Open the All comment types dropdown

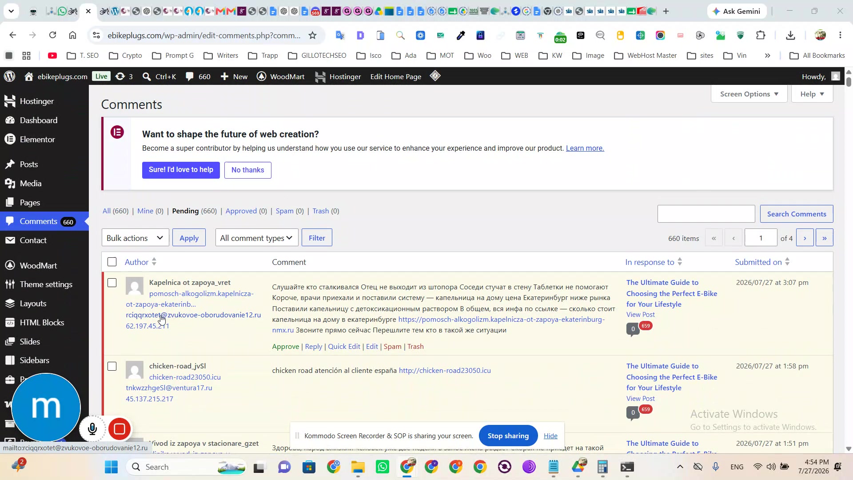[256, 238]
